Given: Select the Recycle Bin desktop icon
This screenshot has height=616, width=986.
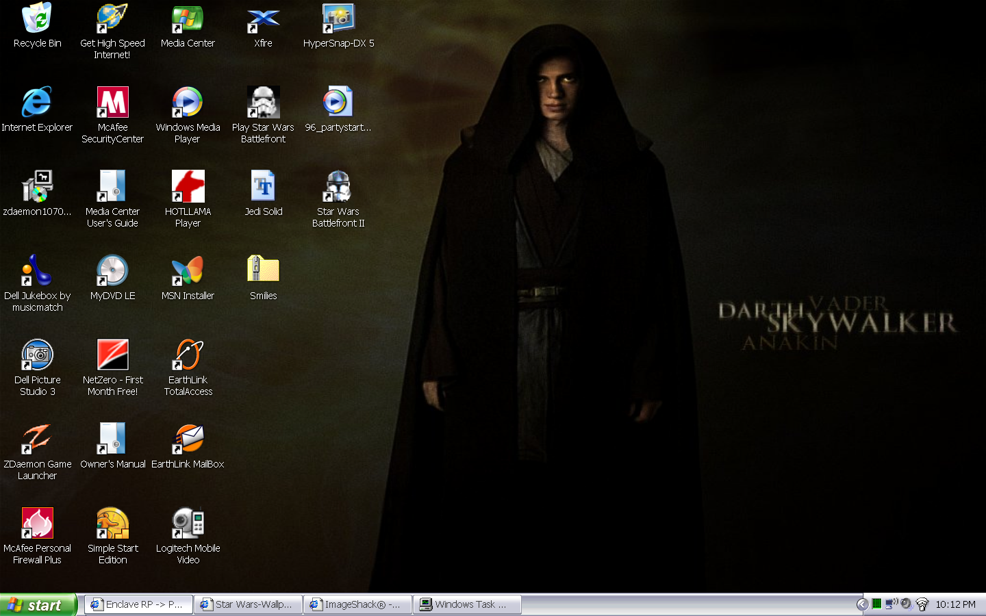Looking at the screenshot, I should [x=37, y=19].
